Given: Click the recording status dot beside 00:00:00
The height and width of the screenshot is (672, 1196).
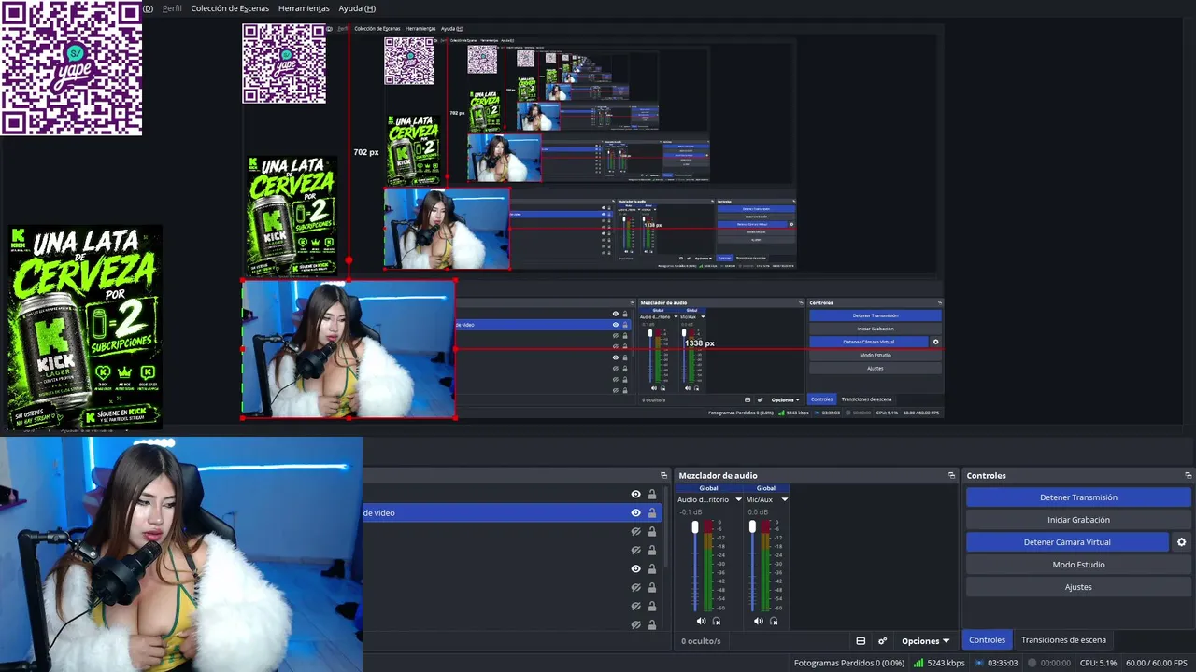Looking at the screenshot, I should coord(1032,663).
